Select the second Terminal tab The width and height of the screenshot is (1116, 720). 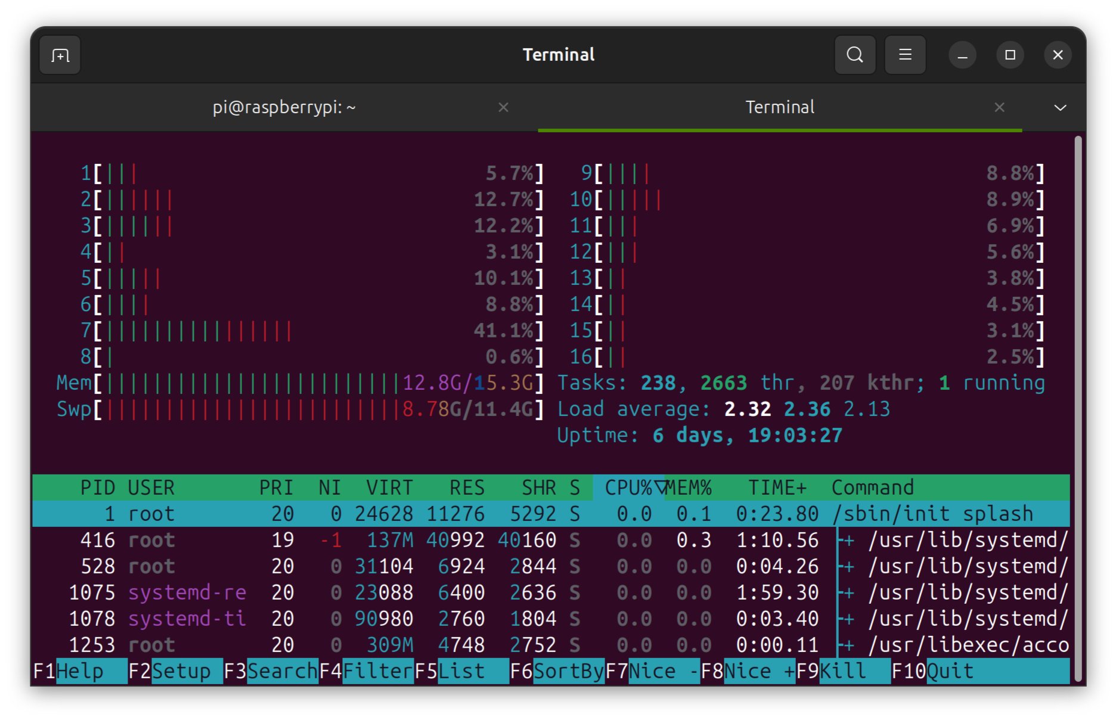[779, 107]
